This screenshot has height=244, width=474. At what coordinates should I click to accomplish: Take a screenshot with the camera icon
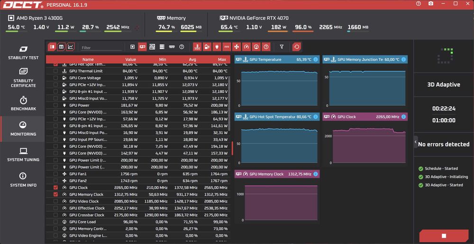pyautogui.click(x=431, y=4)
